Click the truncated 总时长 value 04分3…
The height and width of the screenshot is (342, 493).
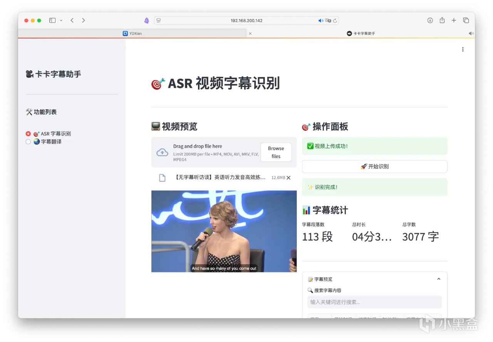pos(372,237)
